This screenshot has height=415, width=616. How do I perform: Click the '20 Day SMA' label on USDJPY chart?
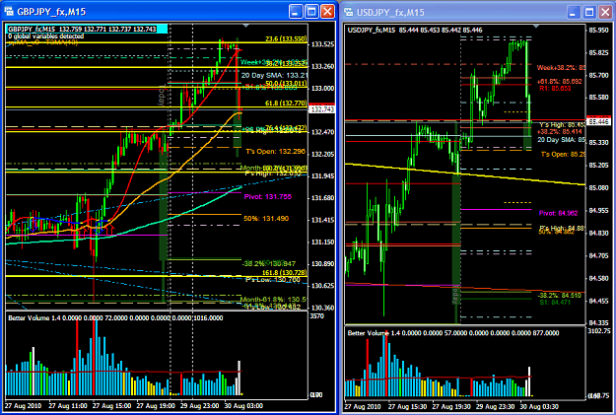pos(561,140)
